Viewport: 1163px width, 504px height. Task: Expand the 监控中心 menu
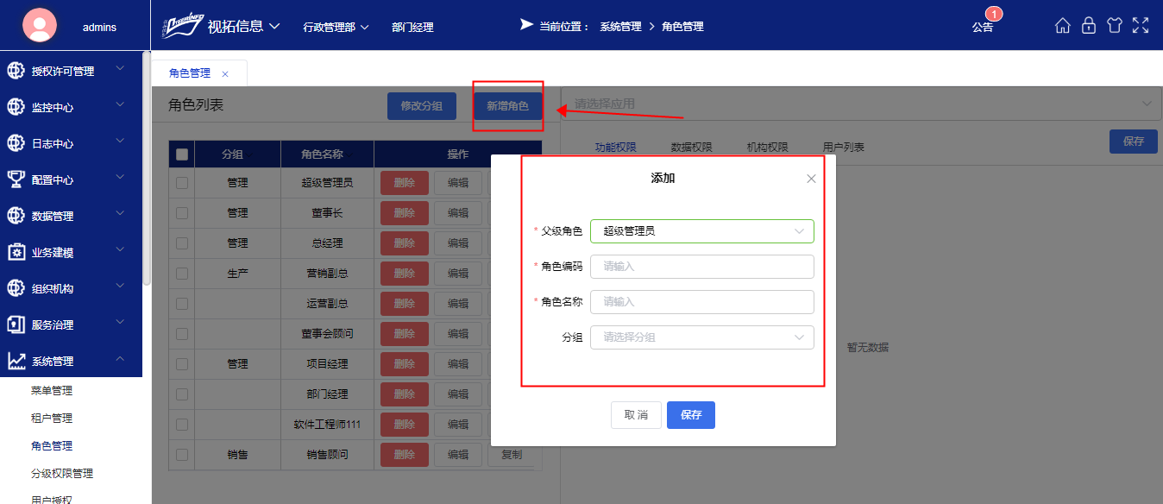[x=121, y=104]
